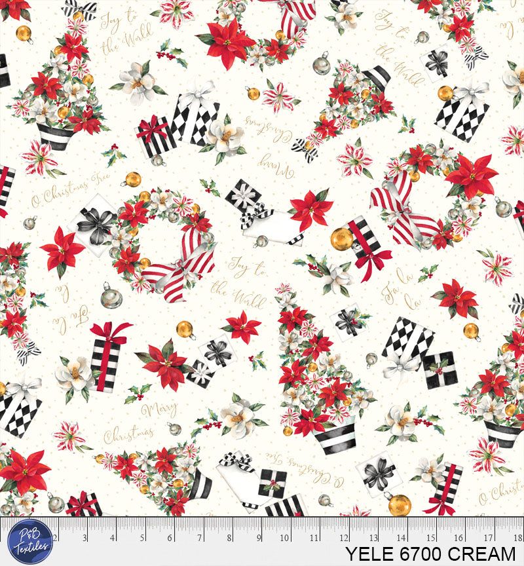Click the ruler number 15
The image size is (524, 566).
430,538
